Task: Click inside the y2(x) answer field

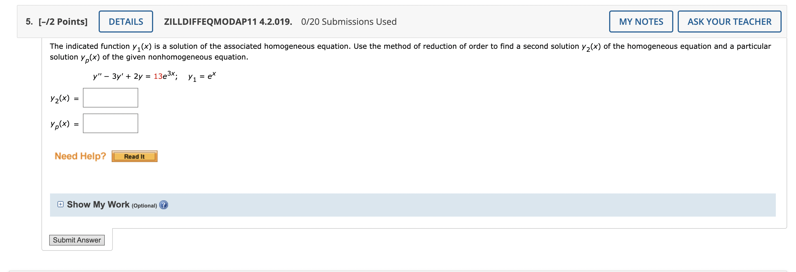Action: point(110,98)
